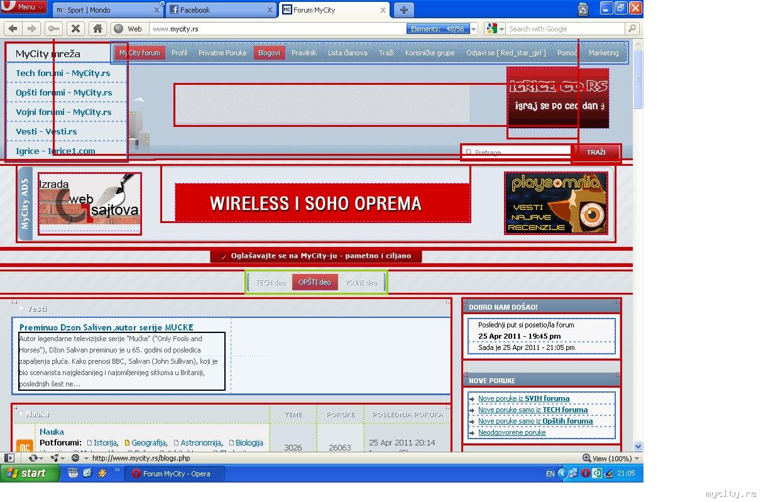
Task: Stop page loading with X button
Action: click(75, 28)
